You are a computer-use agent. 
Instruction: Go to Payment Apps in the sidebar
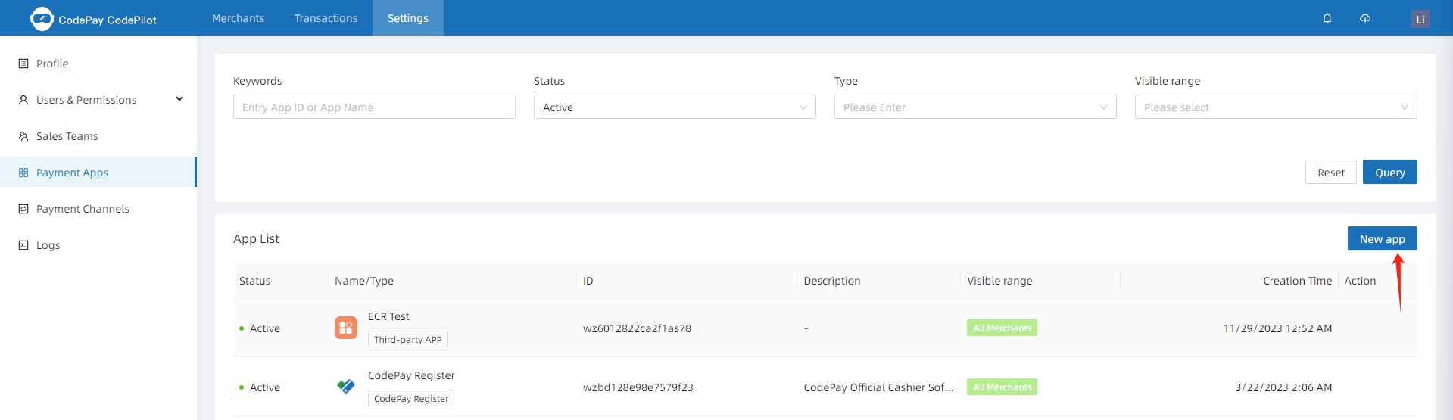(x=98, y=173)
